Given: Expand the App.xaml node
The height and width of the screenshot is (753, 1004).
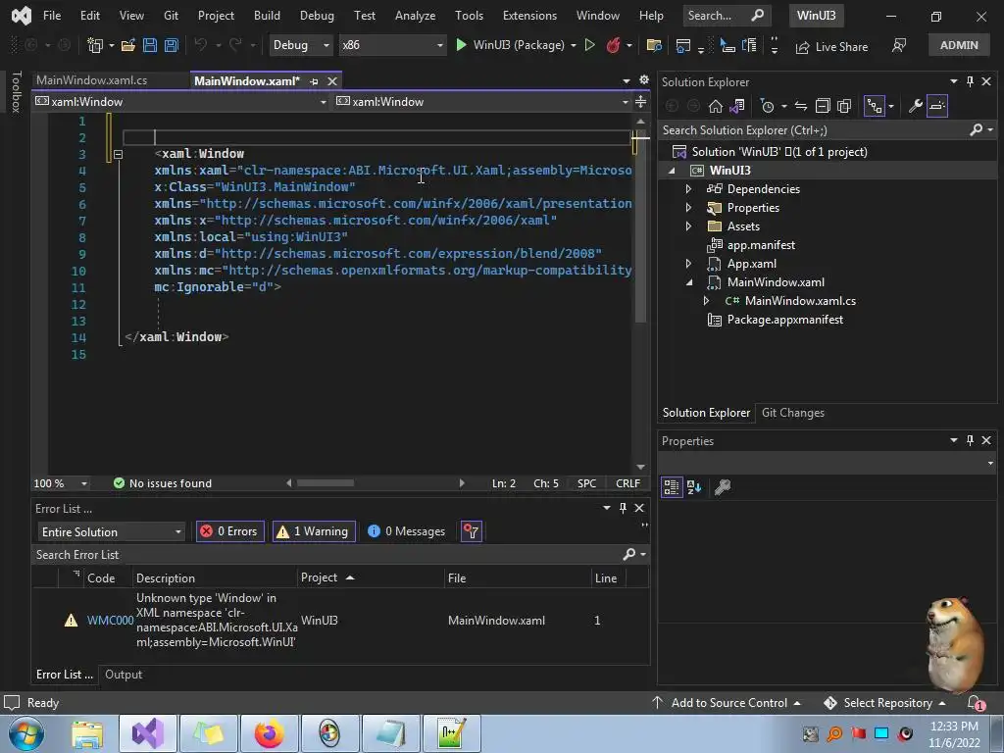Looking at the screenshot, I should tap(688, 263).
